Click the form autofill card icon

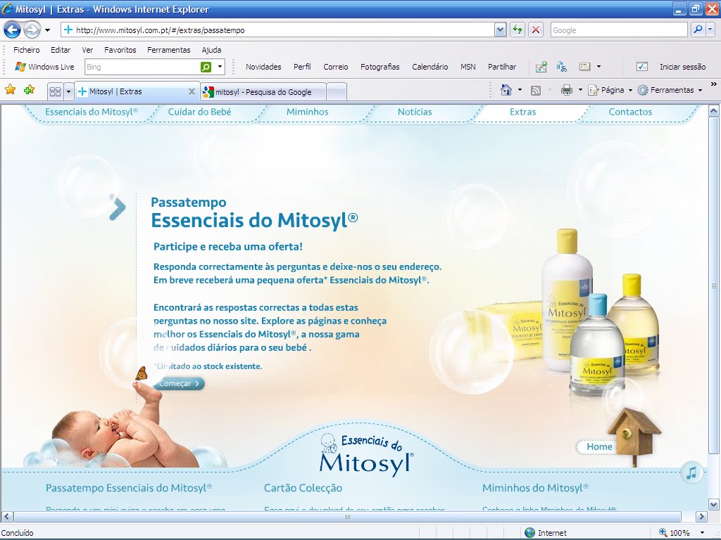[585, 67]
